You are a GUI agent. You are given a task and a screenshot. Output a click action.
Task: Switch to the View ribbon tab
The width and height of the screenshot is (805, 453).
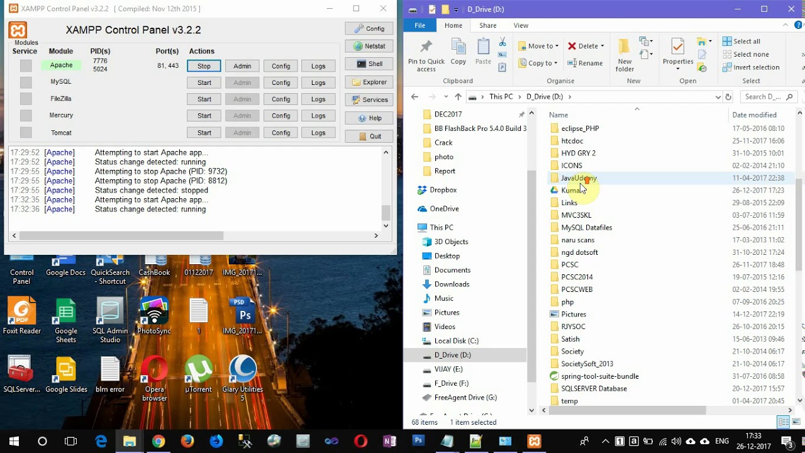point(521,25)
